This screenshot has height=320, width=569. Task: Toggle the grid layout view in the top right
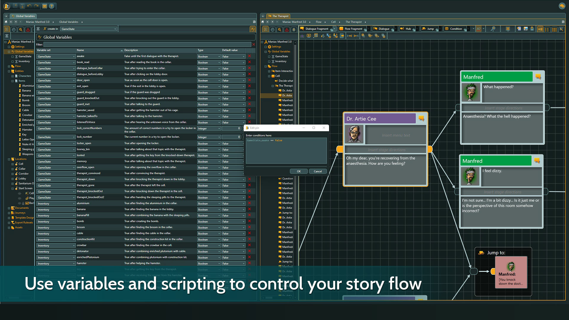pos(554,29)
